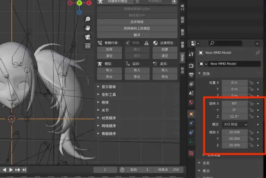The width and height of the screenshot is (266, 178).
Task: Toggle the lock for 缩放 X
Action: 251,132
